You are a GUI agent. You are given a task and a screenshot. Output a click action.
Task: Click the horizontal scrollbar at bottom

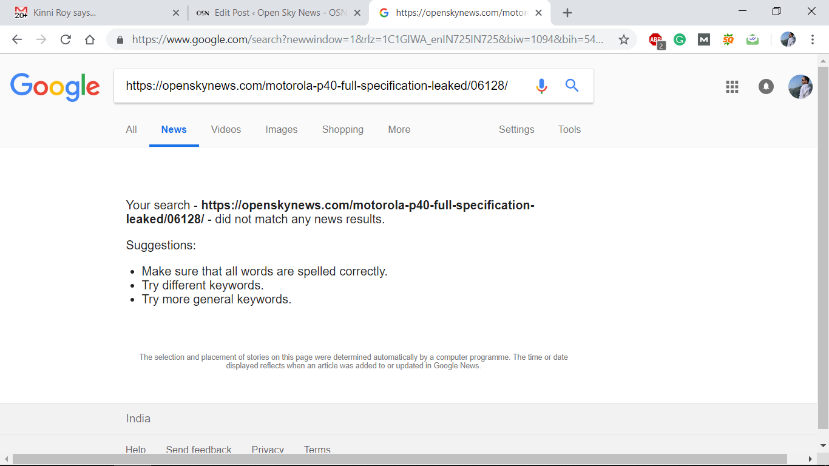pos(399,459)
